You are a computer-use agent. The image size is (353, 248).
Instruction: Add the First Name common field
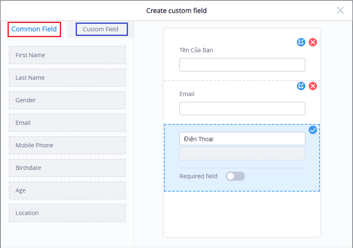point(67,55)
